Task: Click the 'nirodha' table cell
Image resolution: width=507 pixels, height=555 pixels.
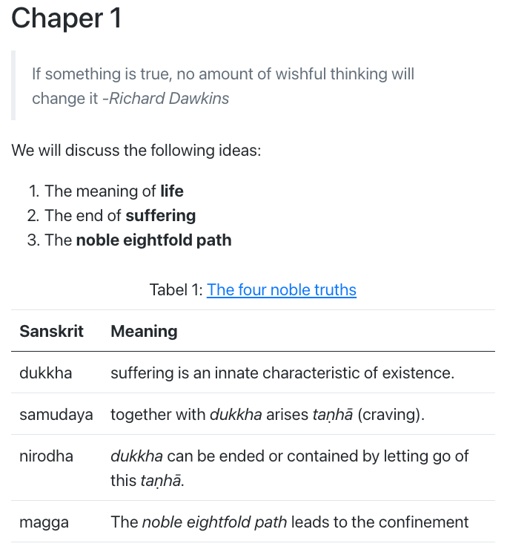Action: [47, 456]
